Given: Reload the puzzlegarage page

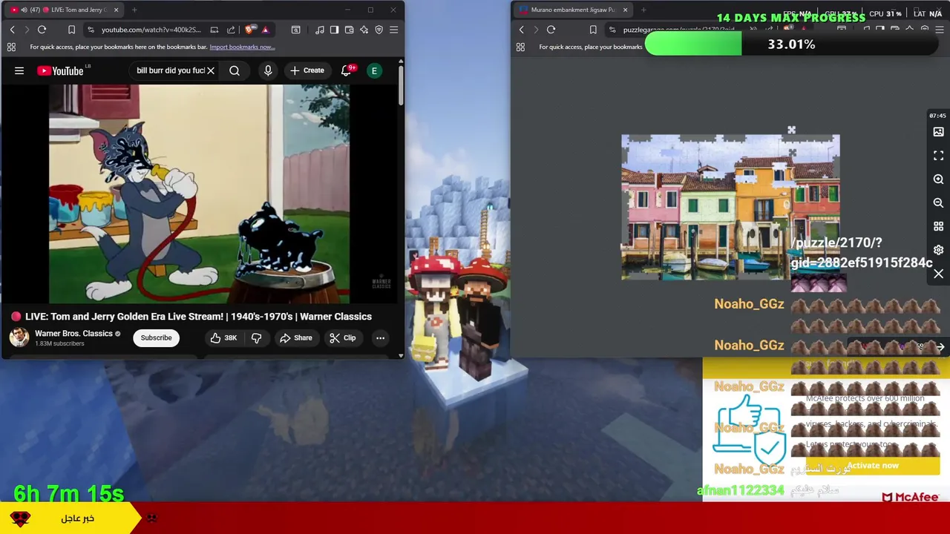Looking at the screenshot, I should click(551, 30).
